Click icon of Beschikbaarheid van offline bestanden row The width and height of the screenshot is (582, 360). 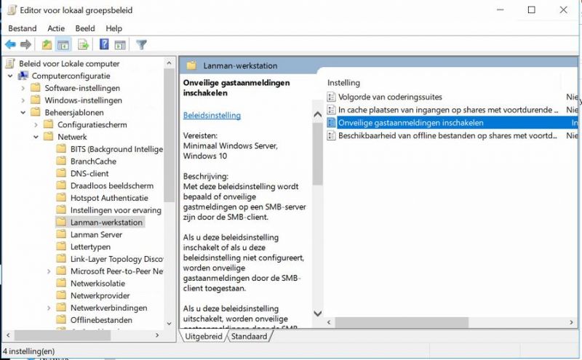[331, 136]
